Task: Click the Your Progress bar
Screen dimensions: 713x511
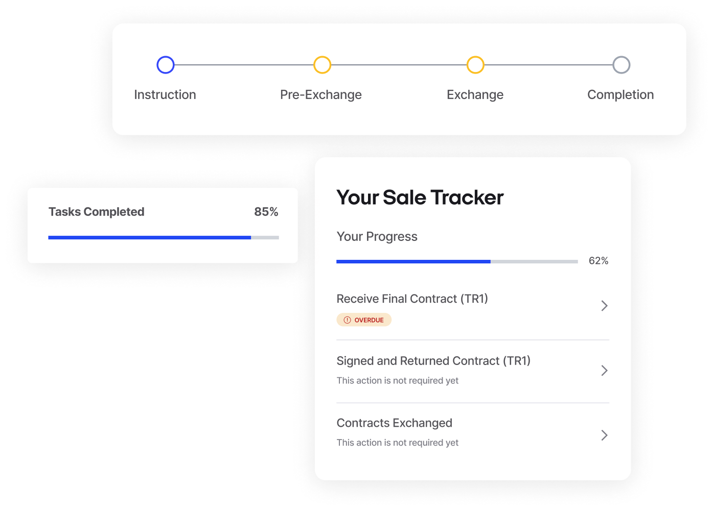Action: pos(457,261)
